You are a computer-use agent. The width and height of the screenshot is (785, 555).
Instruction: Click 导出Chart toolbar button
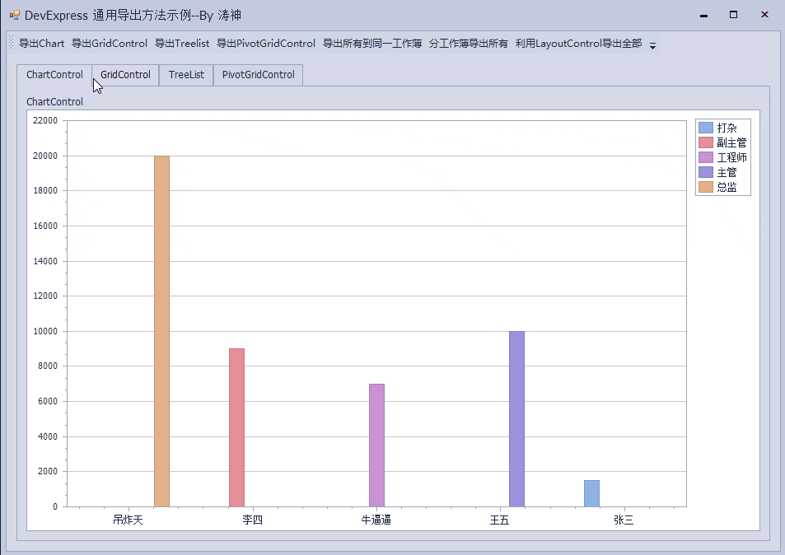(41, 44)
